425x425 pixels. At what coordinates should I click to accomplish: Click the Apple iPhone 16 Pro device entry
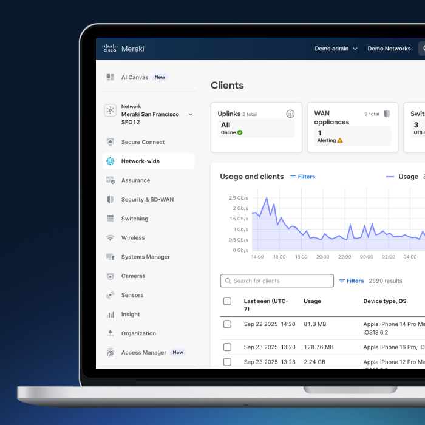[x=394, y=347]
